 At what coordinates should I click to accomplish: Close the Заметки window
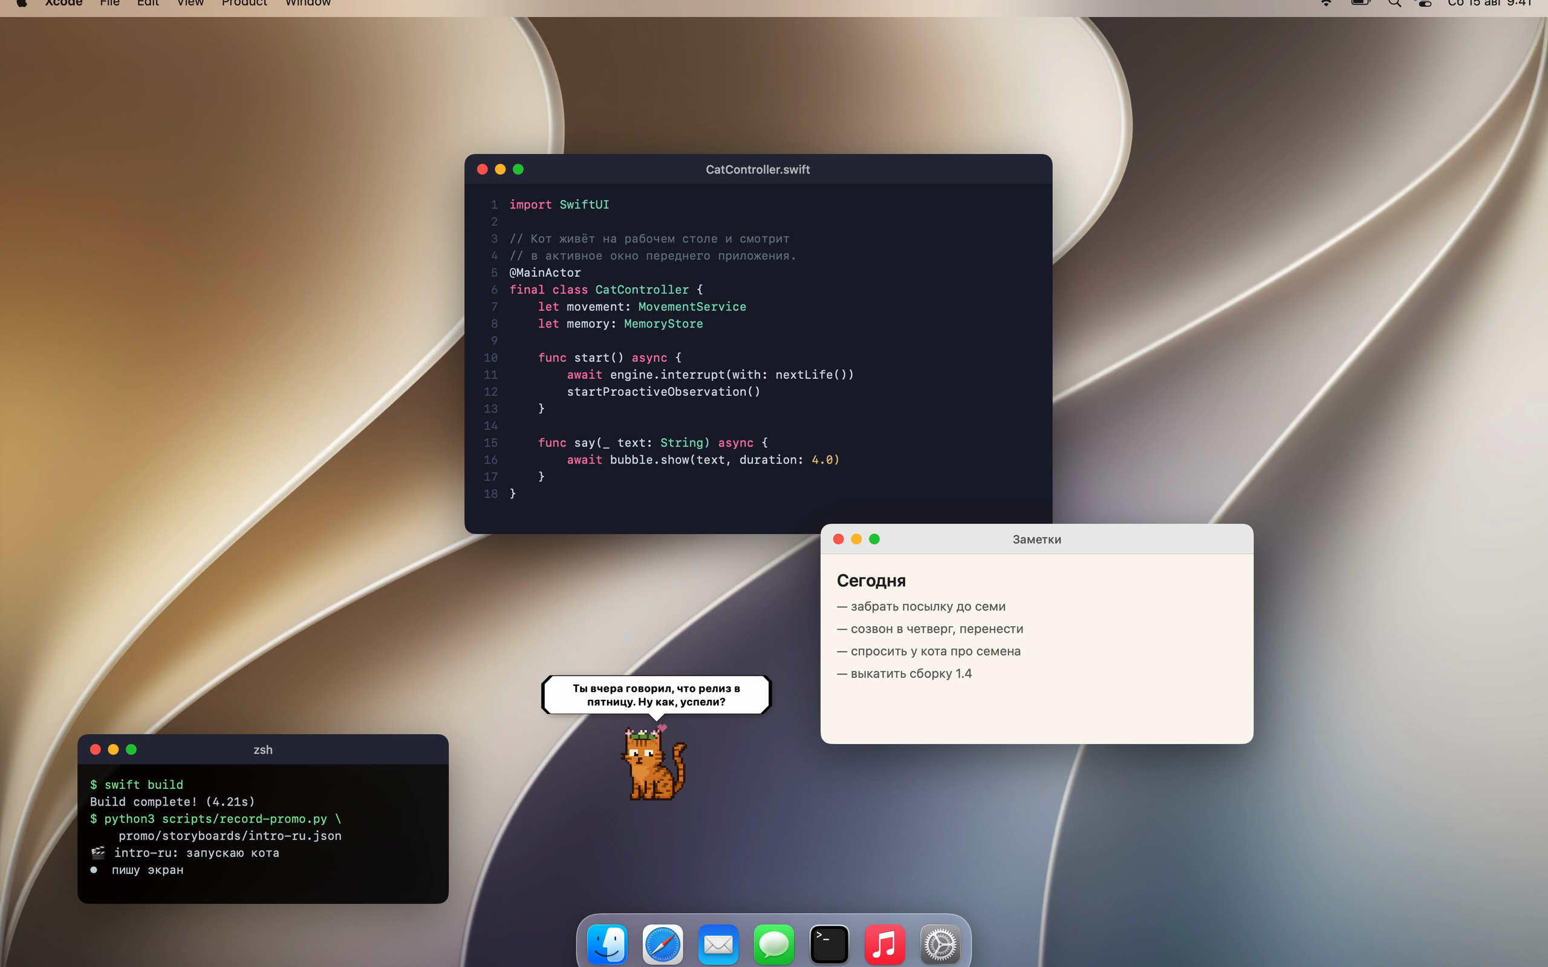pos(839,539)
